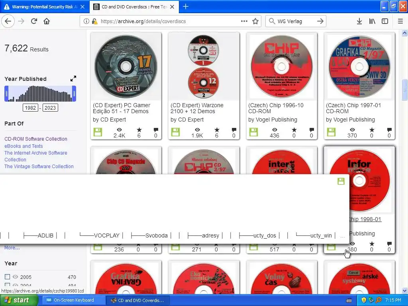Select the CD and DVD Coverdiscs tab
Image resolution: width=408 pixels, height=306 pixels.
pyautogui.click(x=134, y=7)
